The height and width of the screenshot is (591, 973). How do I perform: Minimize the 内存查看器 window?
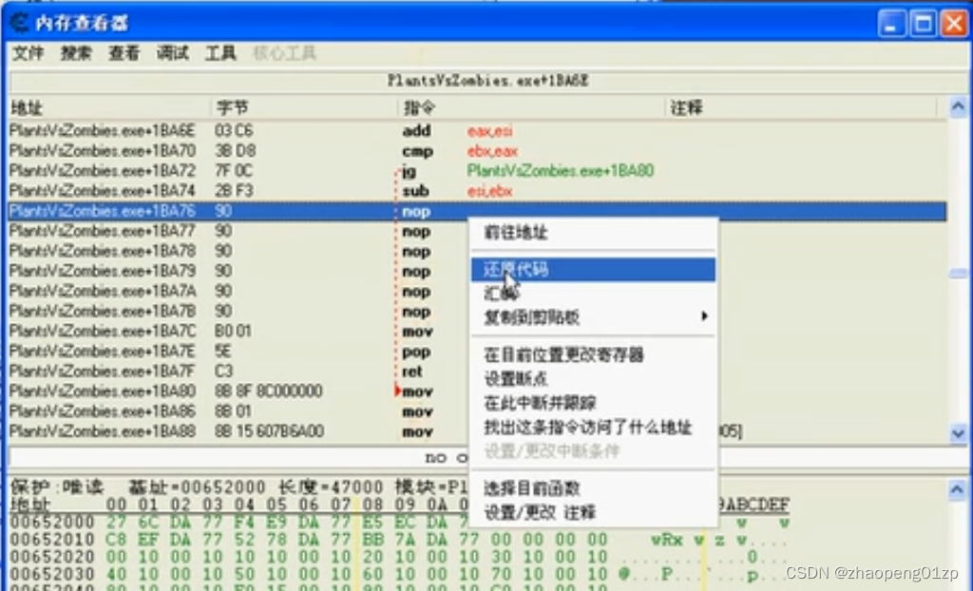click(891, 24)
